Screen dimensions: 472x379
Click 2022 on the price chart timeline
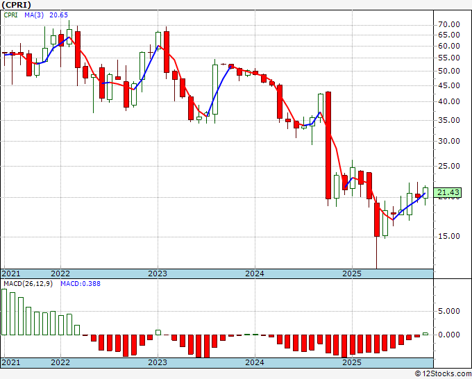coord(60,273)
